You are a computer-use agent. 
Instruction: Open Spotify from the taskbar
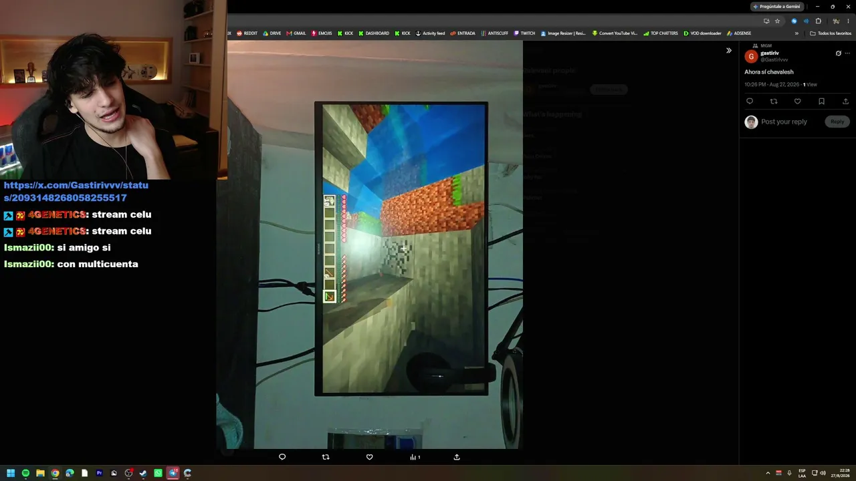tap(25, 473)
